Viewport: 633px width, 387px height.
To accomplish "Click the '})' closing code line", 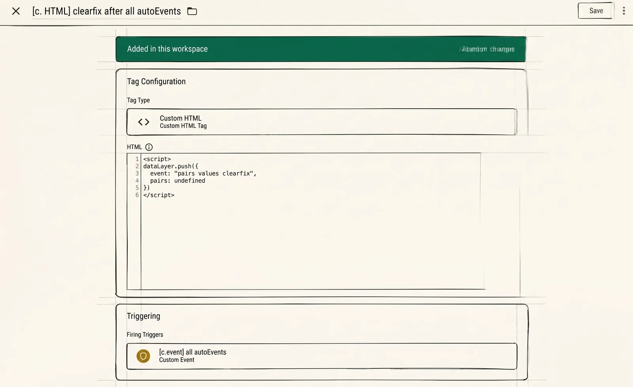I will coord(146,188).
